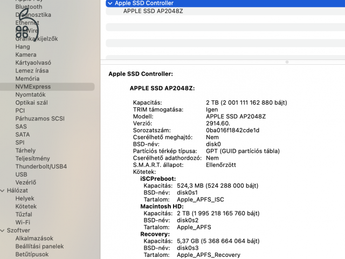Click the iSCPreboot volume heading
The image size is (345, 259).
tap(158, 179)
